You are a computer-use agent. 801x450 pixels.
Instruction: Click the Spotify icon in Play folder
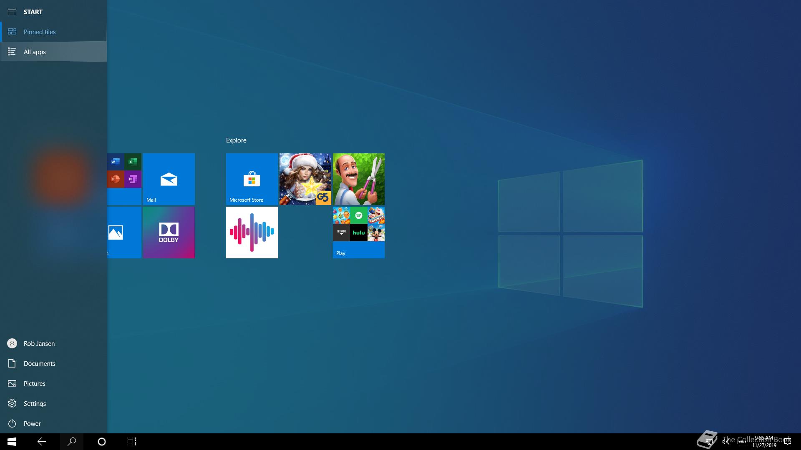coord(359,215)
